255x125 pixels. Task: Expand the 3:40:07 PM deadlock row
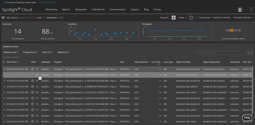pos(4,110)
